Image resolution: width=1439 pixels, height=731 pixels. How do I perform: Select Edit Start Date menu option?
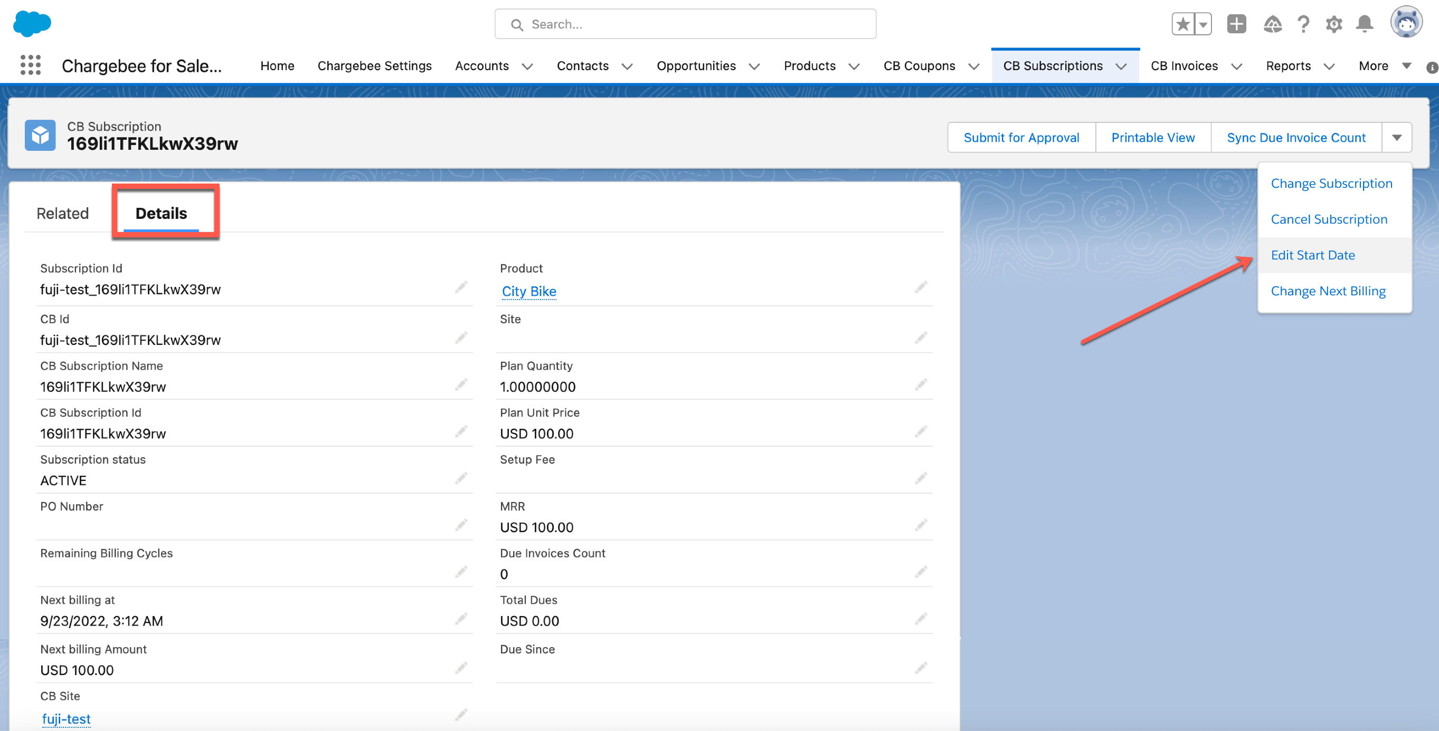pos(1312,255)
